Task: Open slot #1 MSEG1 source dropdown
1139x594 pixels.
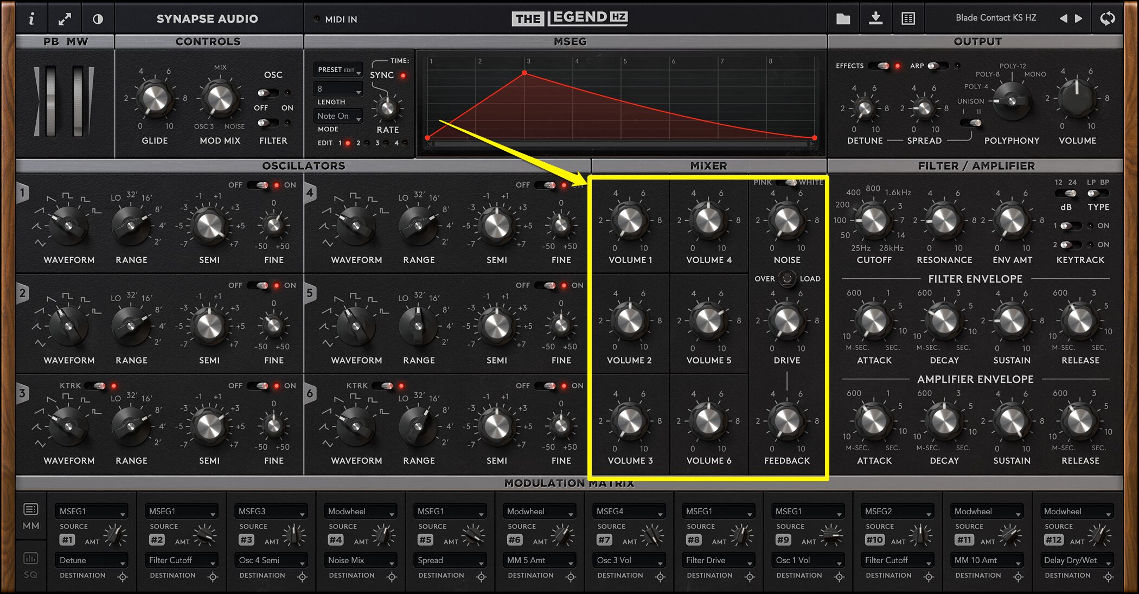Action: click(92, 512)
